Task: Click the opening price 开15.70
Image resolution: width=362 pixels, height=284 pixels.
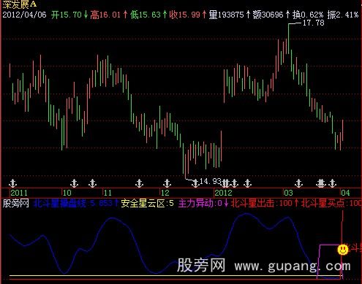Action: pyautogui.click(x=67, y=15)
